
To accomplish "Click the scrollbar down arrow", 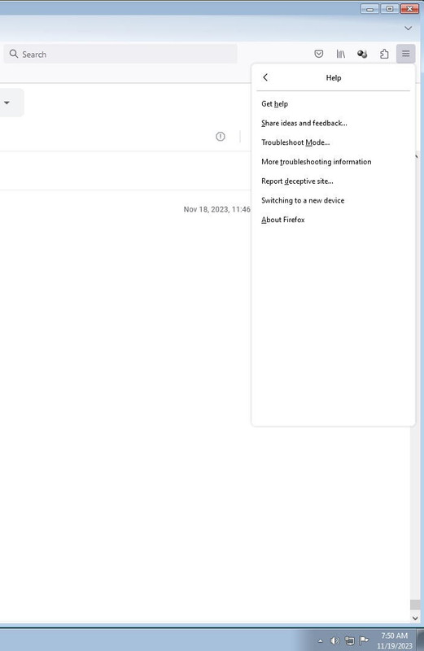I will click(x=415, y=618).
